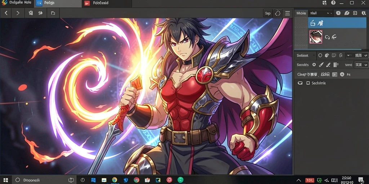Switch to the Fdoőesid tab

point(107,3)
